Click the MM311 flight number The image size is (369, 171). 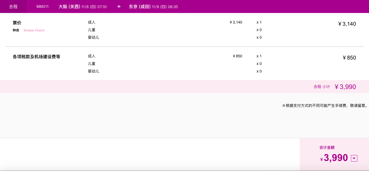pos(42,6)
